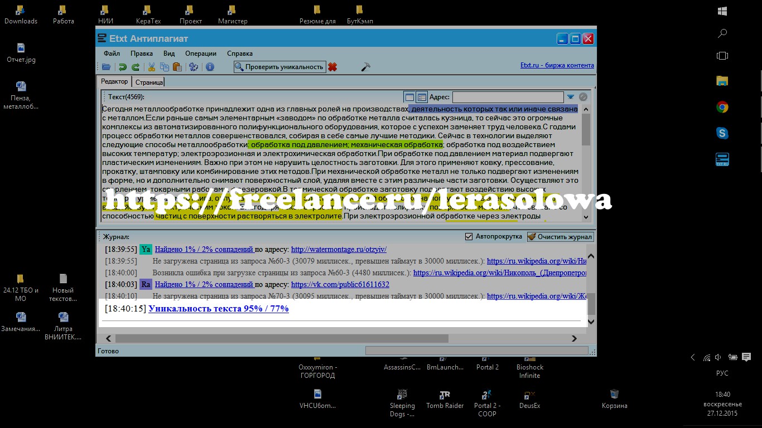
Task: Select the Отчет.jpg file on the desktop
Action: (x=21, y=53)
